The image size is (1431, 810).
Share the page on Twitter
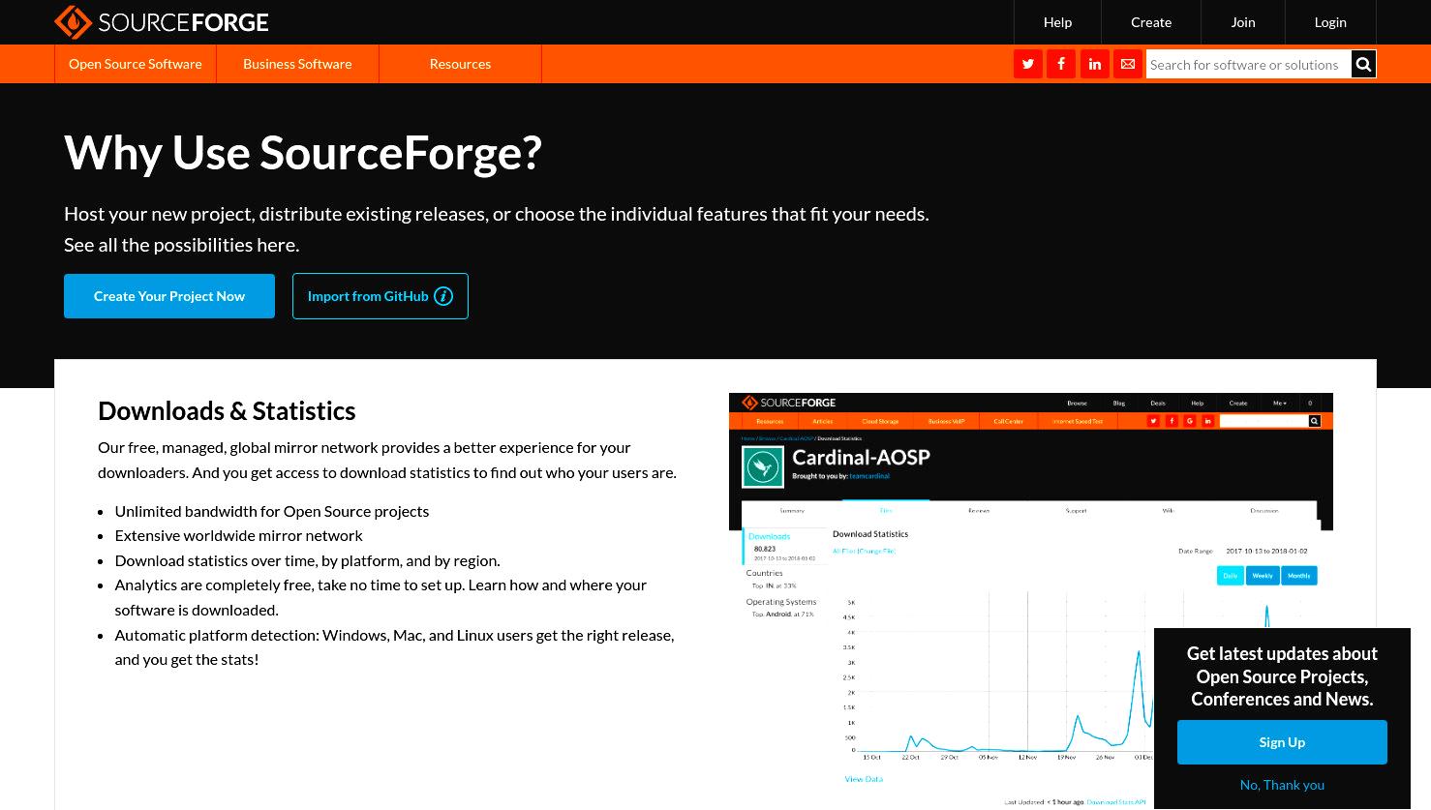click(x=1028, y=64)
